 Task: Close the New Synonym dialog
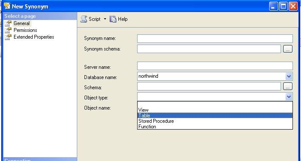point(293,6)
